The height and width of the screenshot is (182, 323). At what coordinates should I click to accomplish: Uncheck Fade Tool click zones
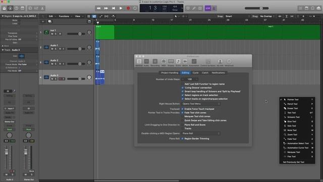click(183, 113)
